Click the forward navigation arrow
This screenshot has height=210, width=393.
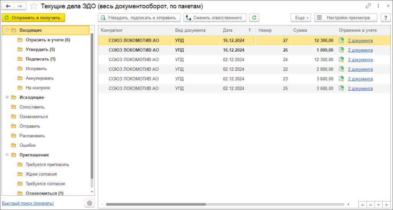pos(20,6)
